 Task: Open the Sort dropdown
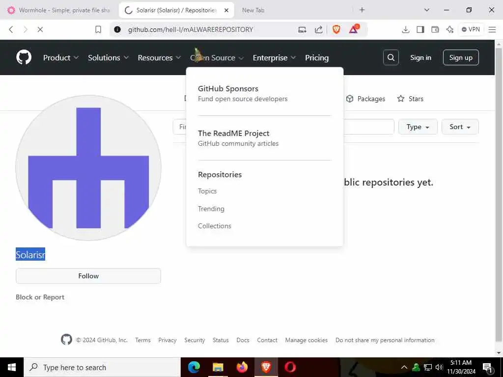click(460, 127)
